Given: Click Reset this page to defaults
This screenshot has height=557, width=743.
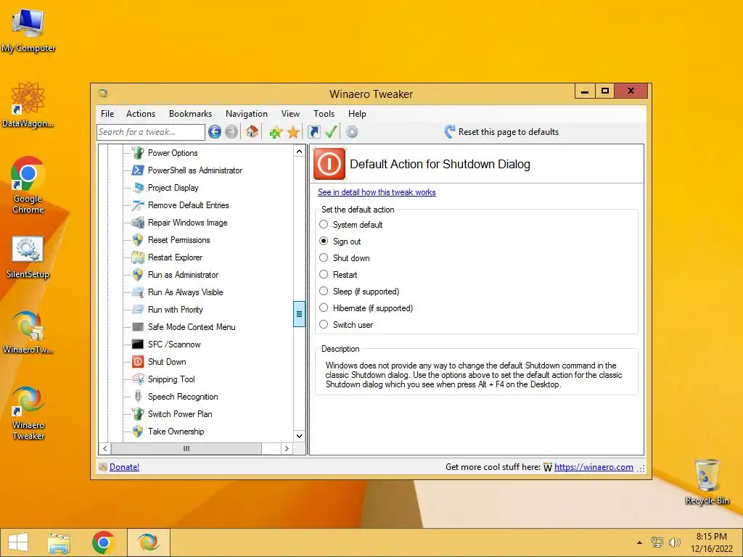Looking at the screenshot, I should point(502,132).
